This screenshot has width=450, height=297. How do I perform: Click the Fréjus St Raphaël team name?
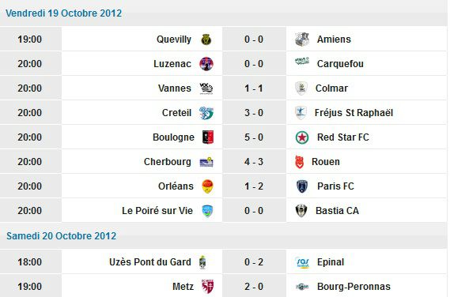tap(354, 113)
